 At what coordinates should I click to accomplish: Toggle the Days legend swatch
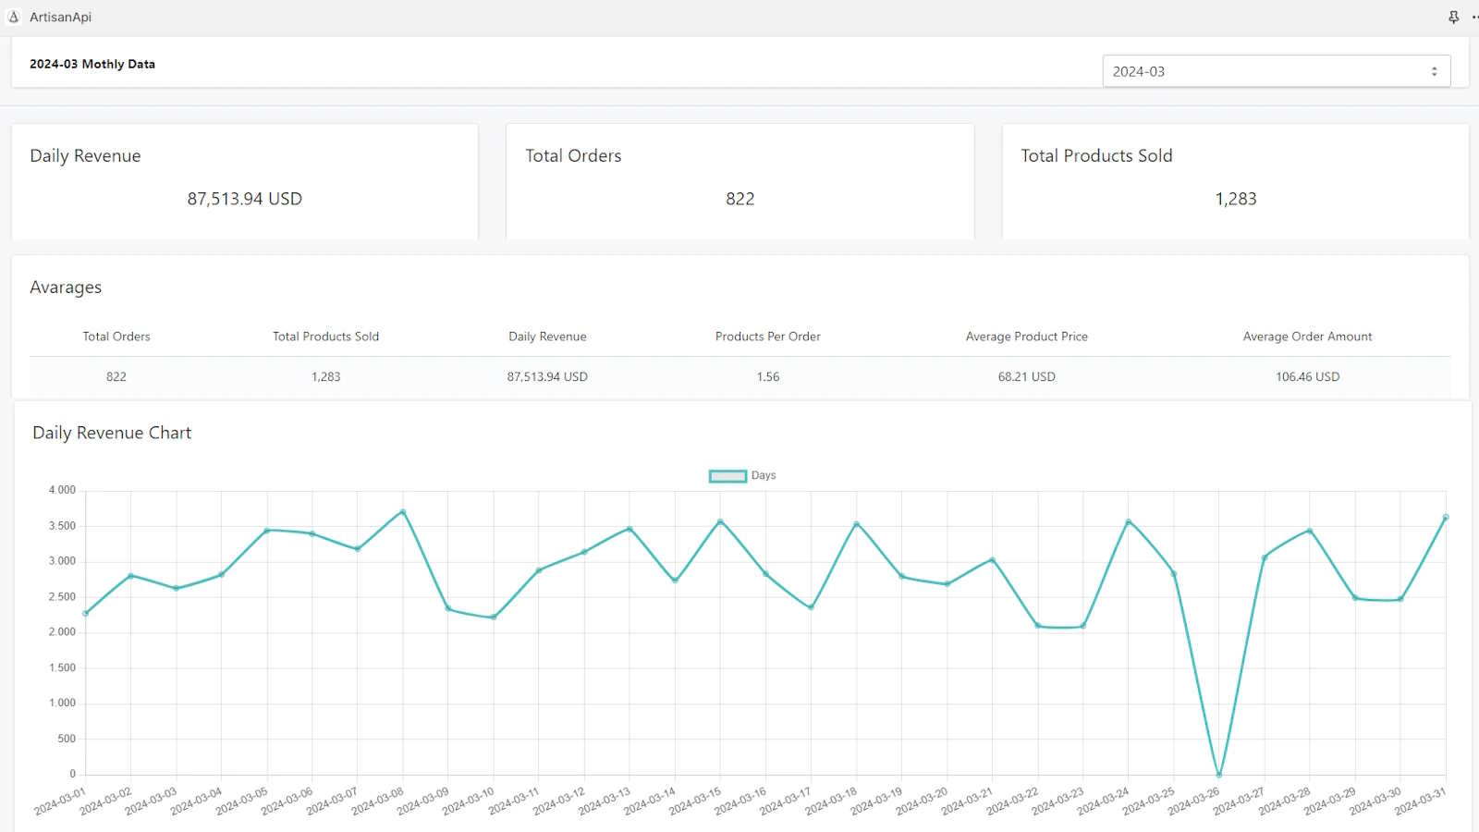[727, 476]
